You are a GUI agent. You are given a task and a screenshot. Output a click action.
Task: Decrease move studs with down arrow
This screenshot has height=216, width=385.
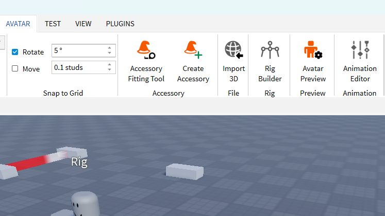109,70
